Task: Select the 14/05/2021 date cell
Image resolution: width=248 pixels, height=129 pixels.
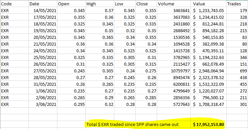Action: point(43,11)
